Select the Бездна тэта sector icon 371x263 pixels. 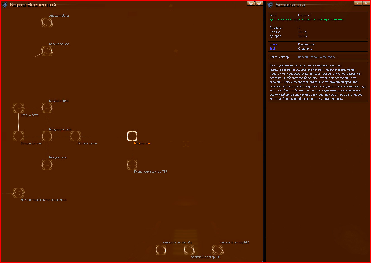coord(47,165)
